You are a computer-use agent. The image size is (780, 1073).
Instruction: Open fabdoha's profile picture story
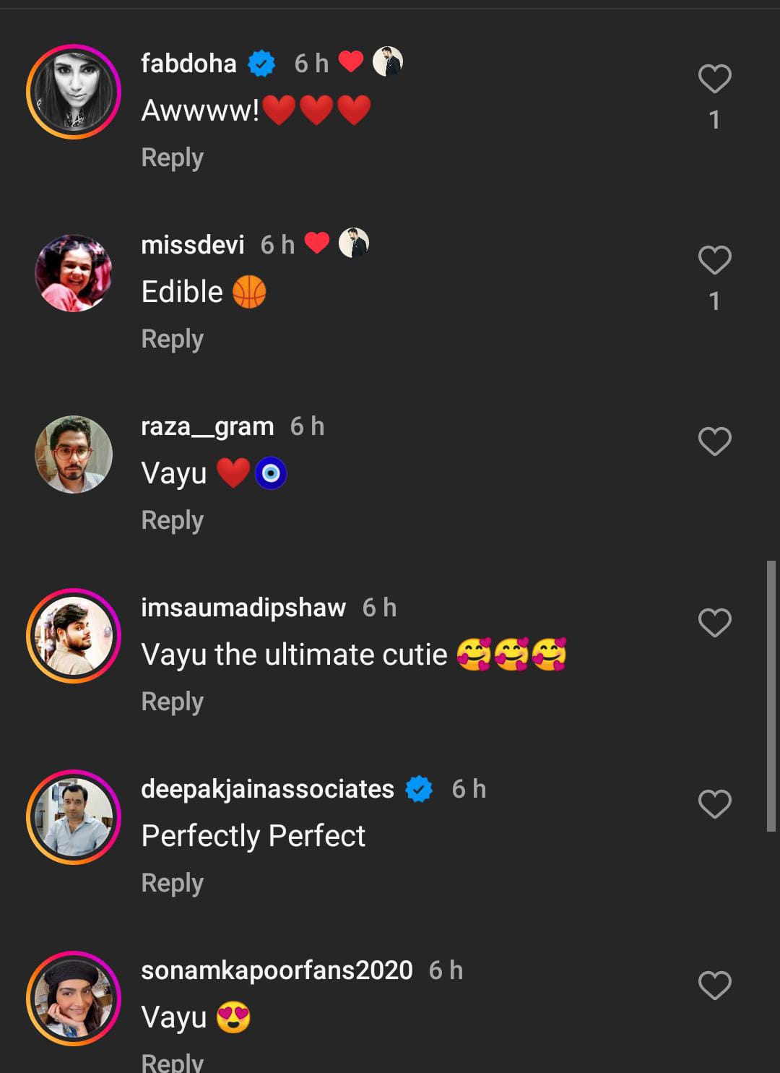(x=74, y=92)
